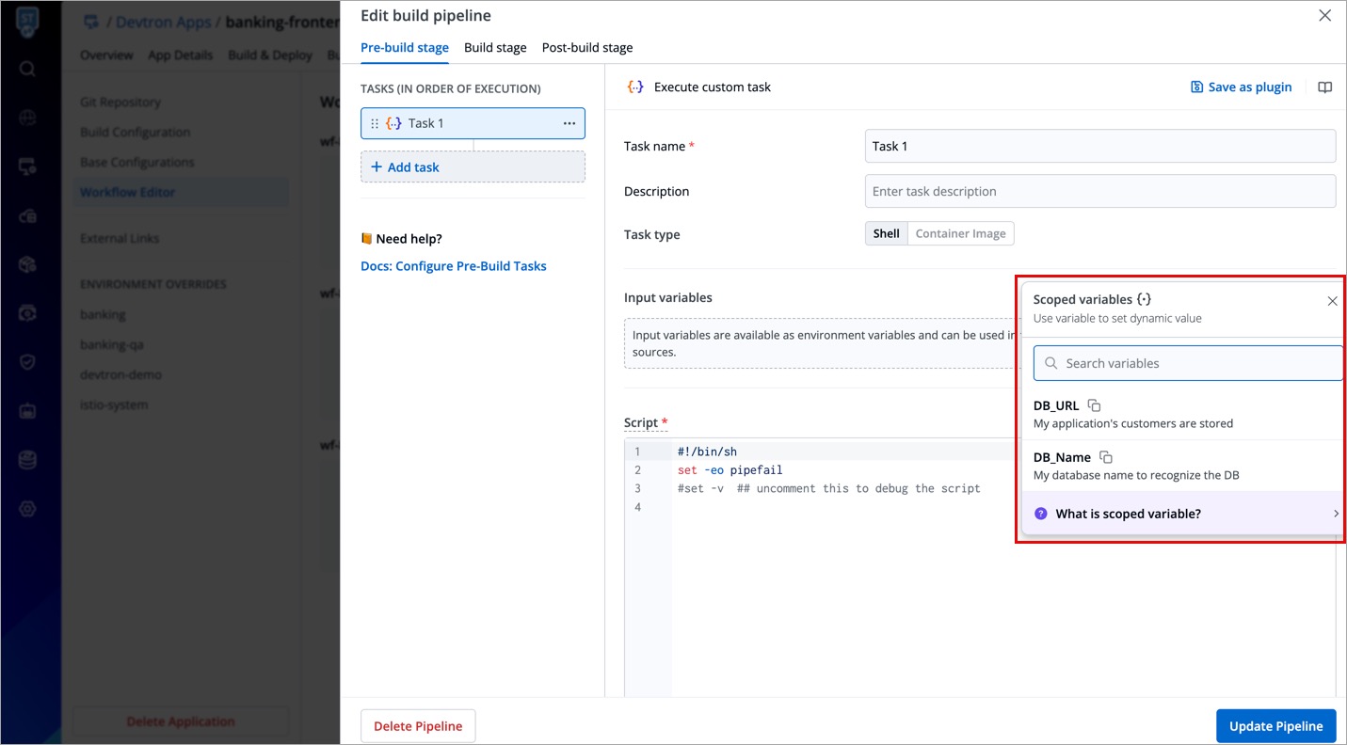Open Docs: Configure Pre-Build Tasks link

(453, 266)
